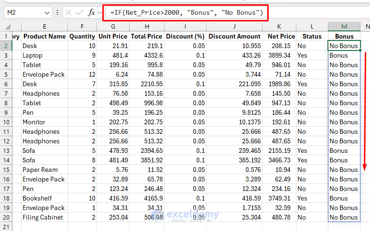This screenshot has width=370, height=231.
Task: Select the Paper Ream product cell
Action: tap(44, 170)
